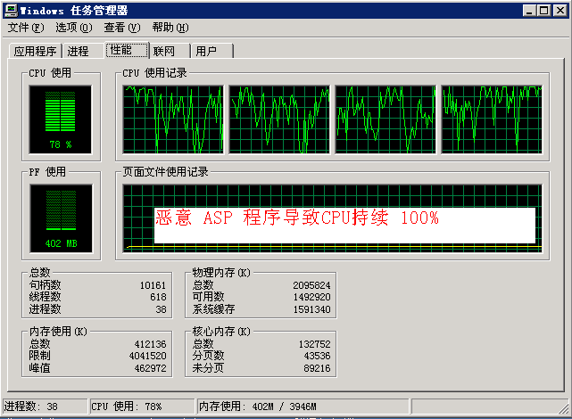
Task: Click the 进程数: 38 status bar panel
Action: tap(44, 407)
